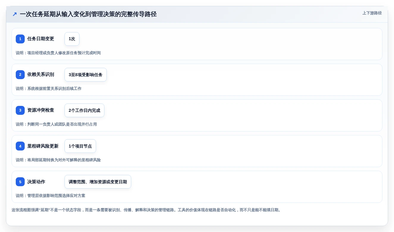394x232 pixels.
Task: Select the step 4 number badge
Action: click(x=20, y=146)
